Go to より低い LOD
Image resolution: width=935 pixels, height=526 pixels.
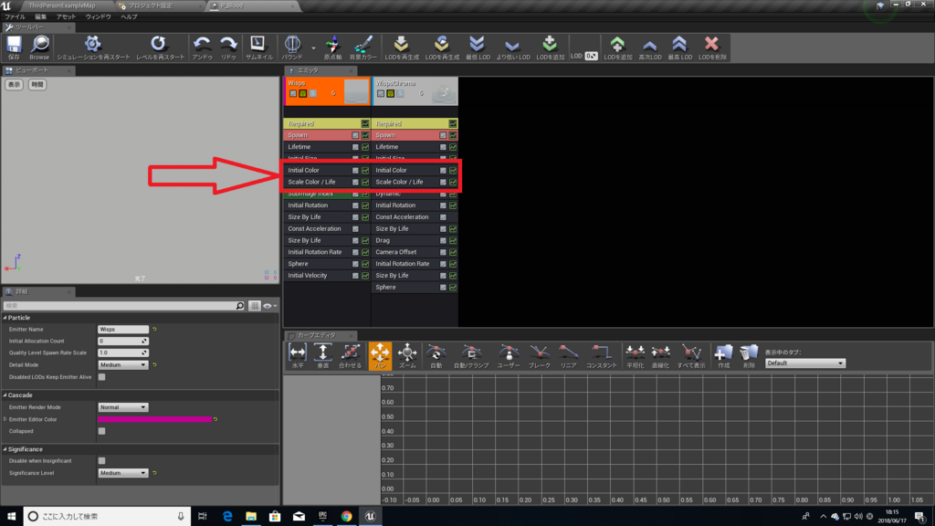(512, 46)
